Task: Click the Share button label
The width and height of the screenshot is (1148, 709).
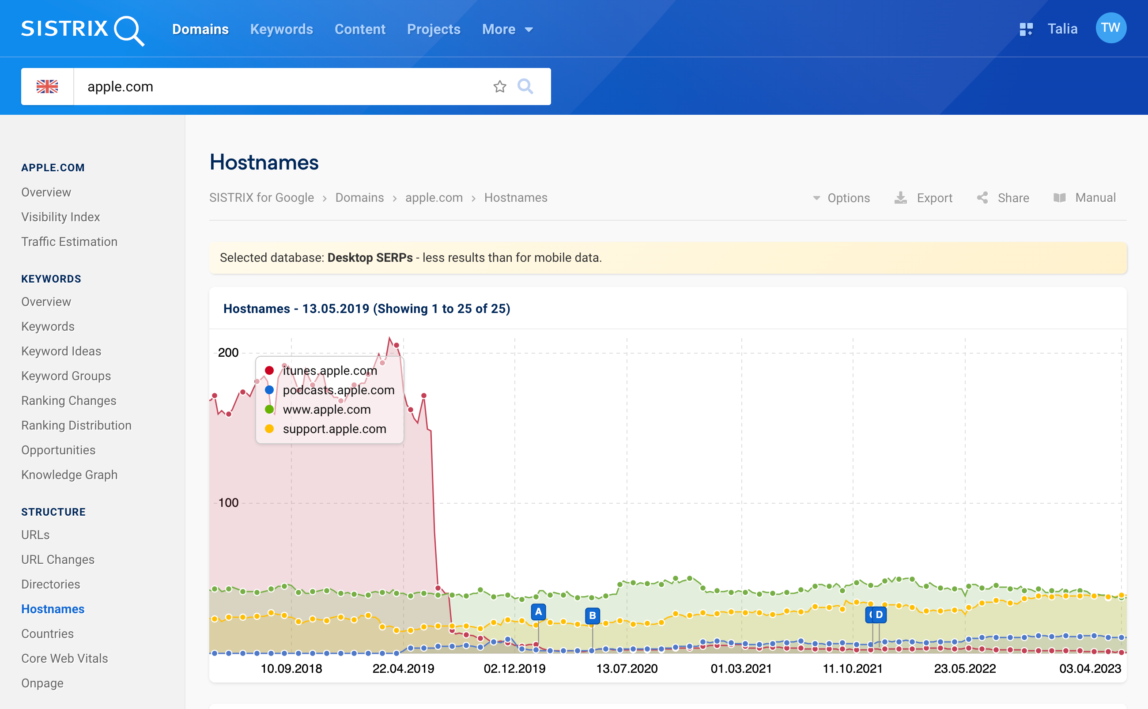Action: pyautogui.click(x=1013, y=198)
